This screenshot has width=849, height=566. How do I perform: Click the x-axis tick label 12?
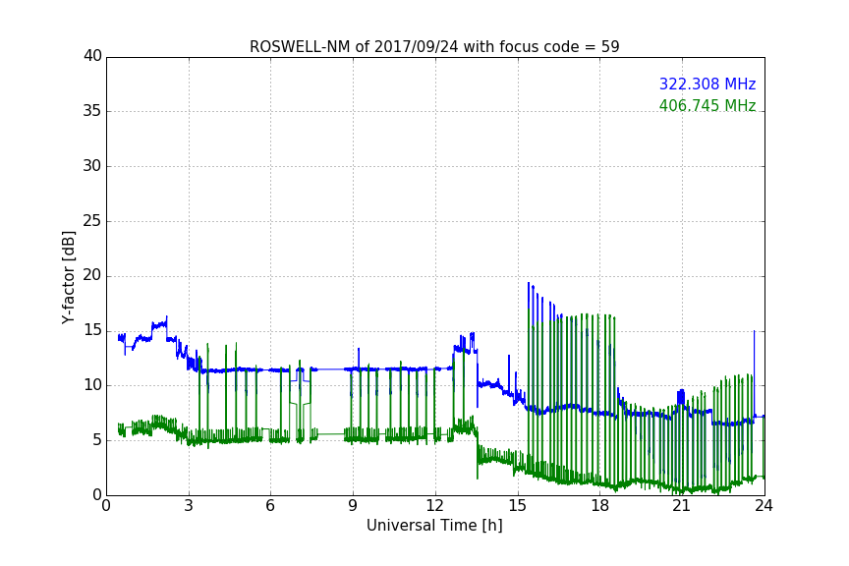point(435,506)
